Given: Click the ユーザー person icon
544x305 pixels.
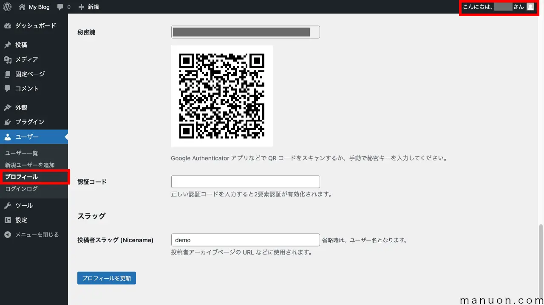Looking at the screenshot, I should [8, 137].
